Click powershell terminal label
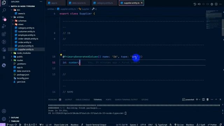This screenshot has width=224, height=126. point(189,99)
